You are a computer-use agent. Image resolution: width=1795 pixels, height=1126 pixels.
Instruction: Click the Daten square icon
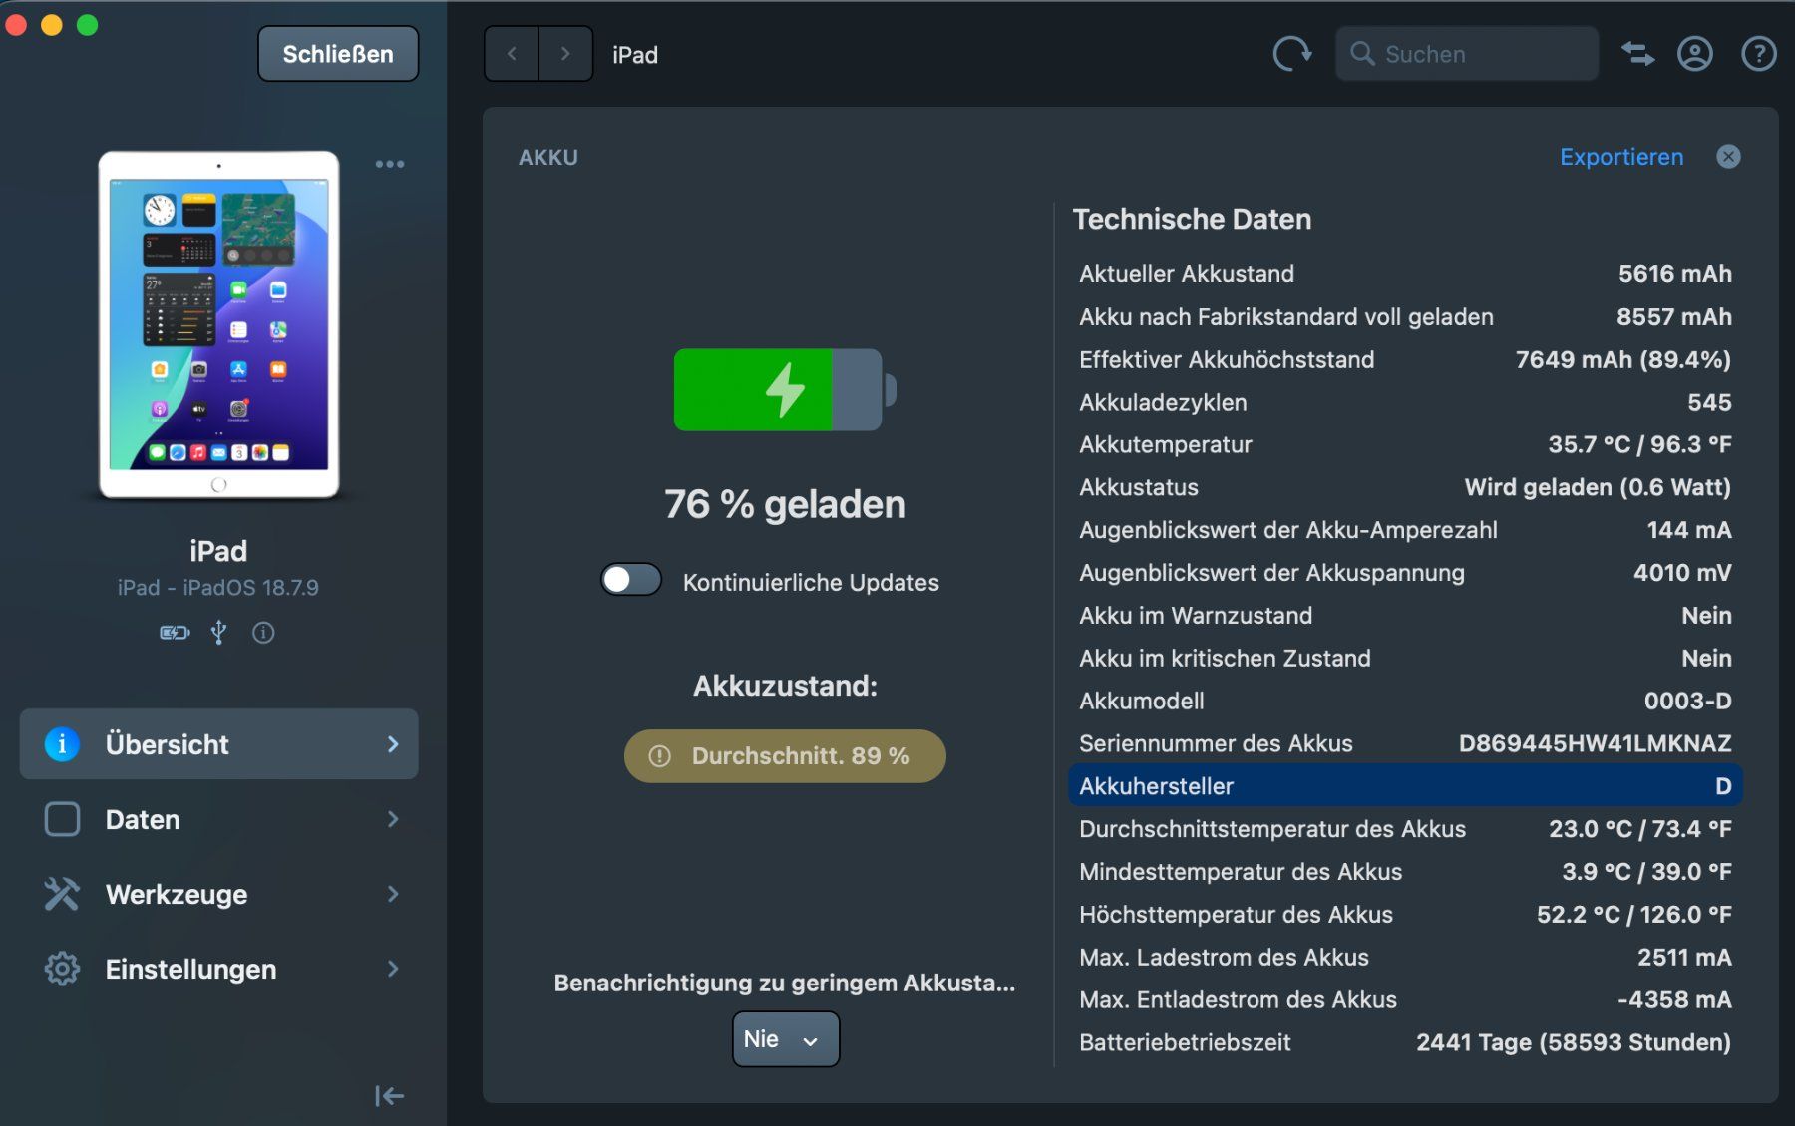62,819
